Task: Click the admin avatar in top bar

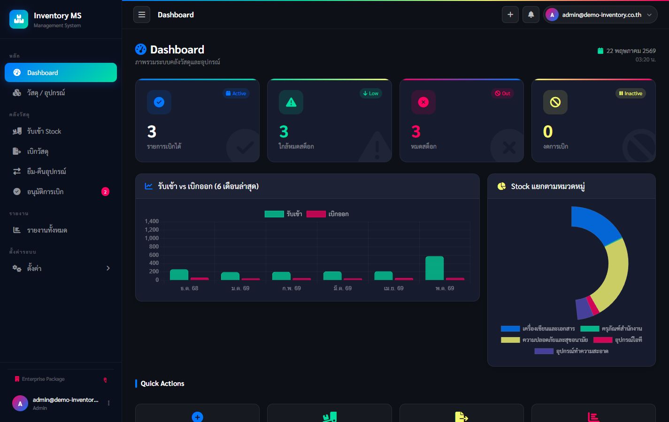Action: point(552,15)
